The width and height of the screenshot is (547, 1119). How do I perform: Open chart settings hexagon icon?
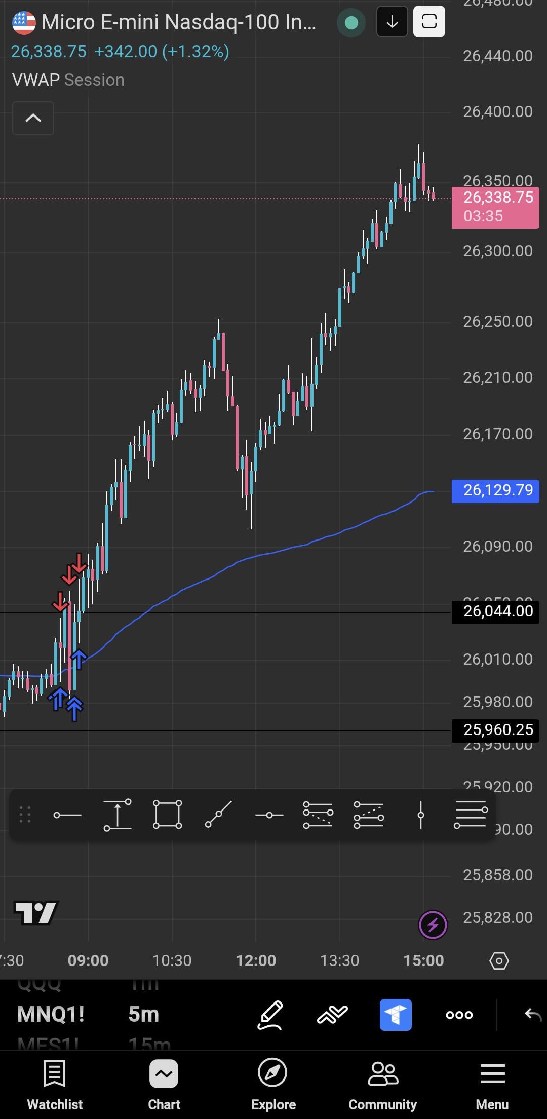point(499,960)
